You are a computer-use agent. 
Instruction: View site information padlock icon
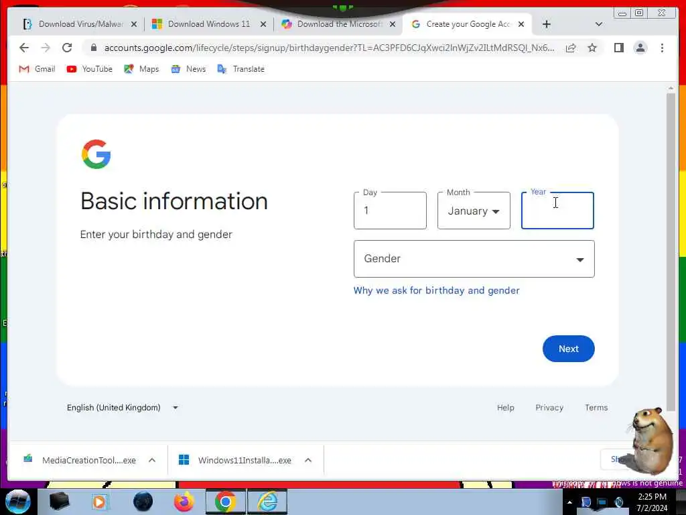click(x=93, y=48)
